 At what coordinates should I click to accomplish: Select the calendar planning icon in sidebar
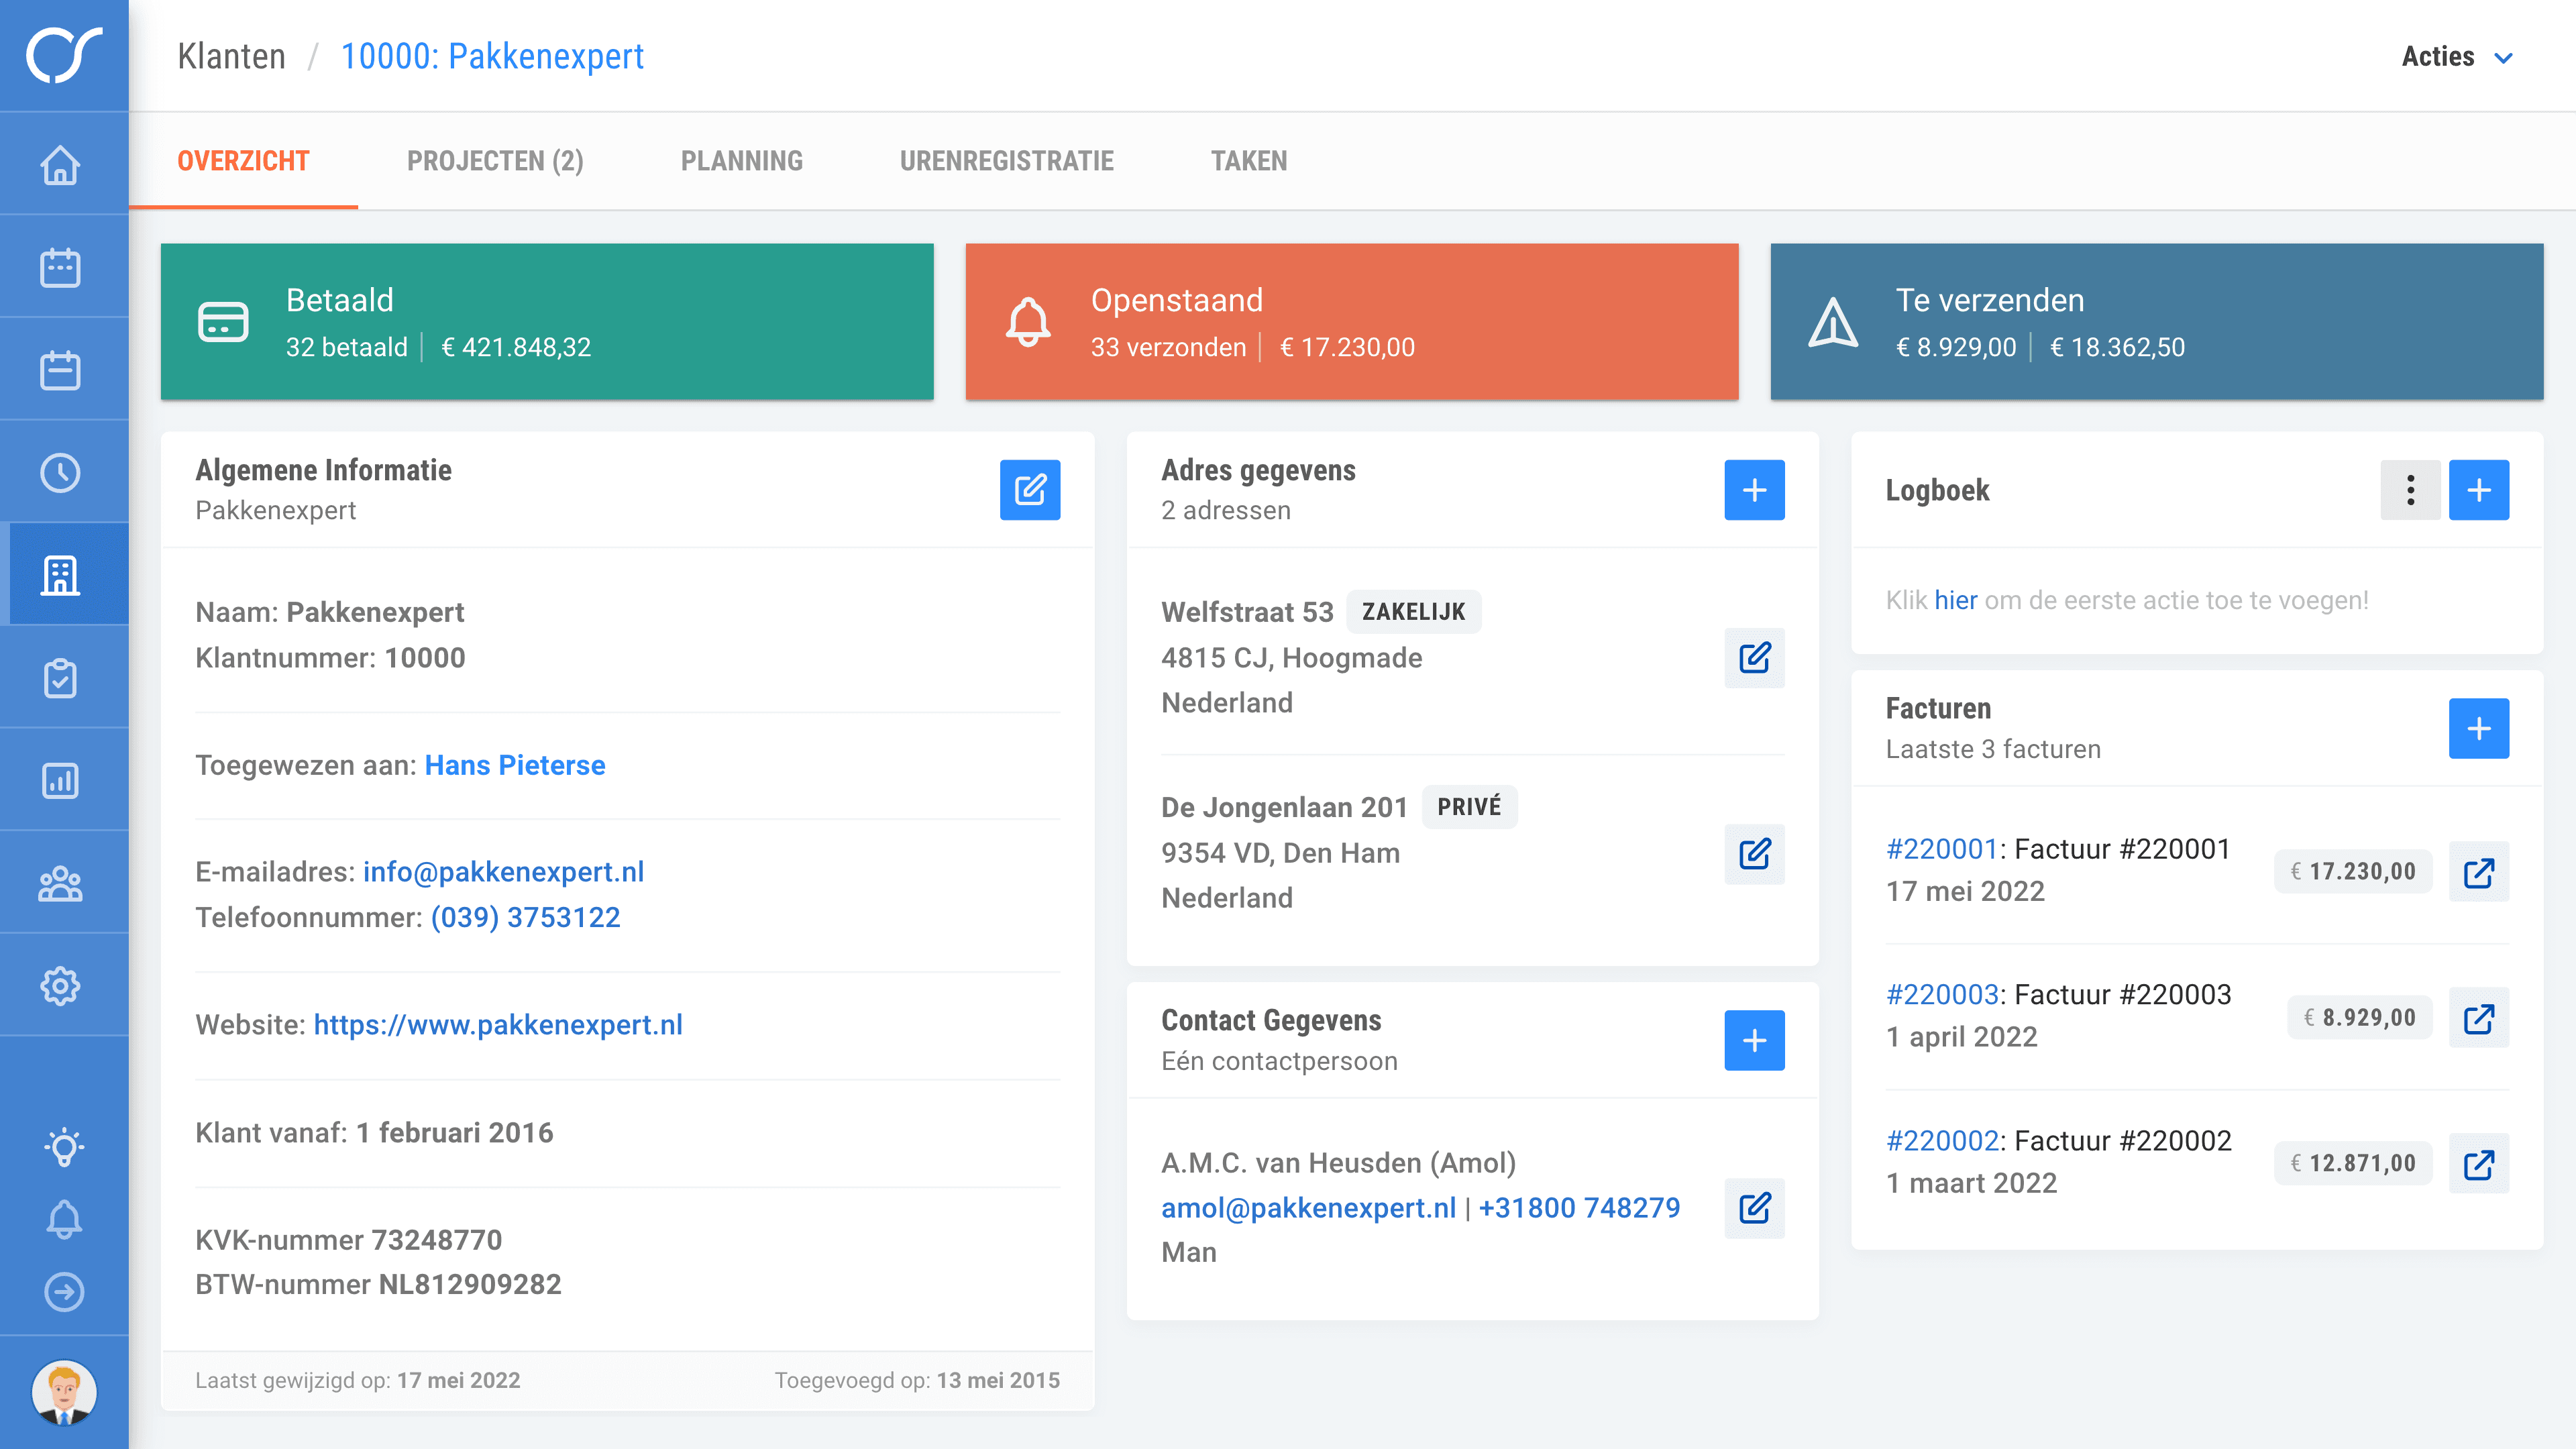(62, 267)
